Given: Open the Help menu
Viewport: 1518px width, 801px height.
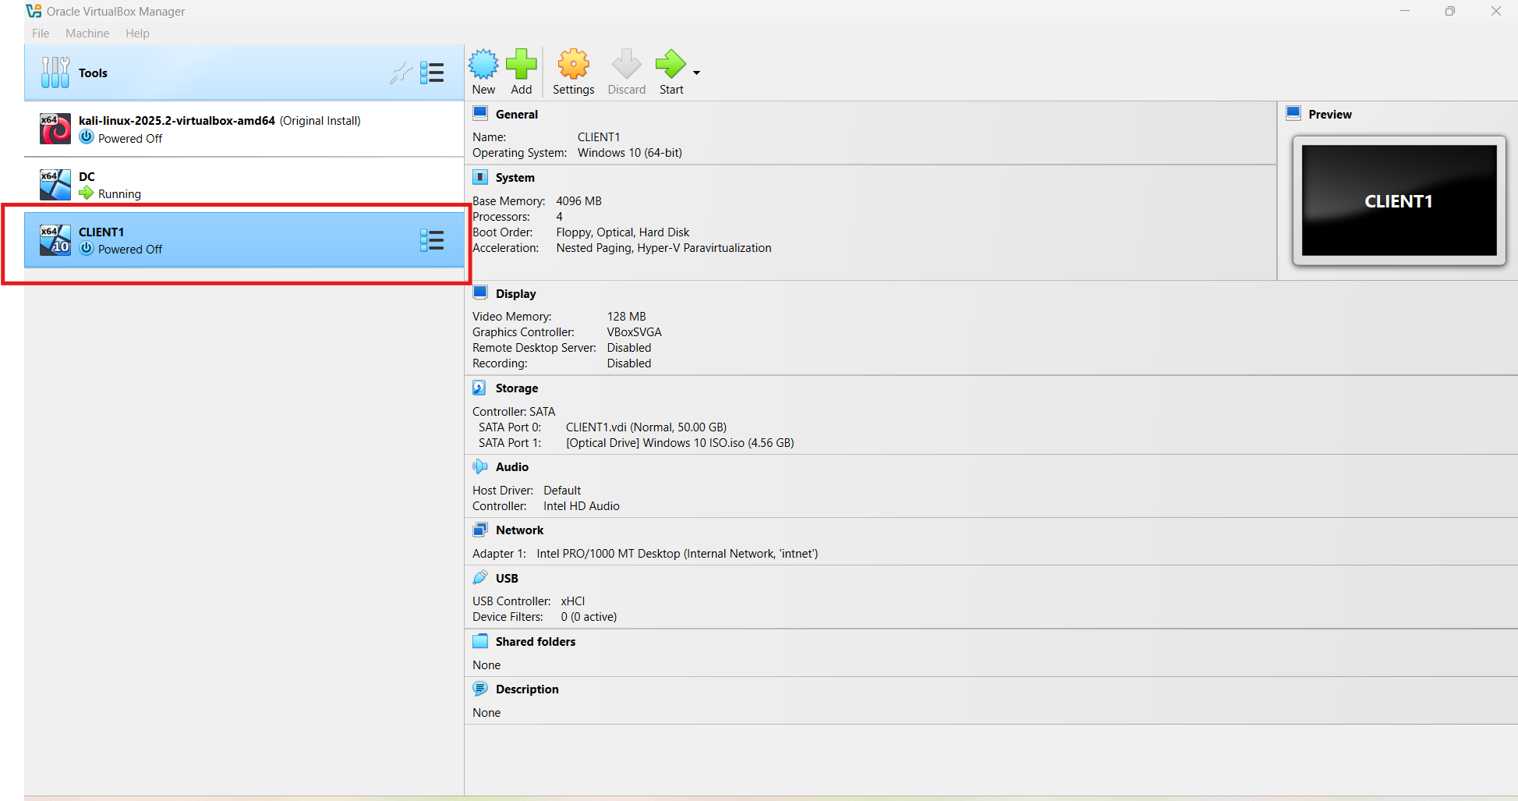Looking at the screenshot, I should [x=137, y=34].
